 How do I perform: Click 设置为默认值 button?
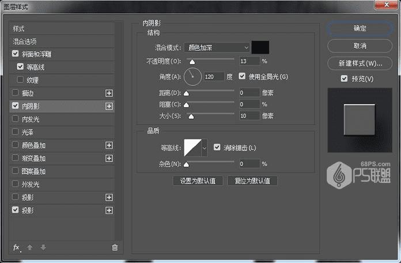point(198,181)
